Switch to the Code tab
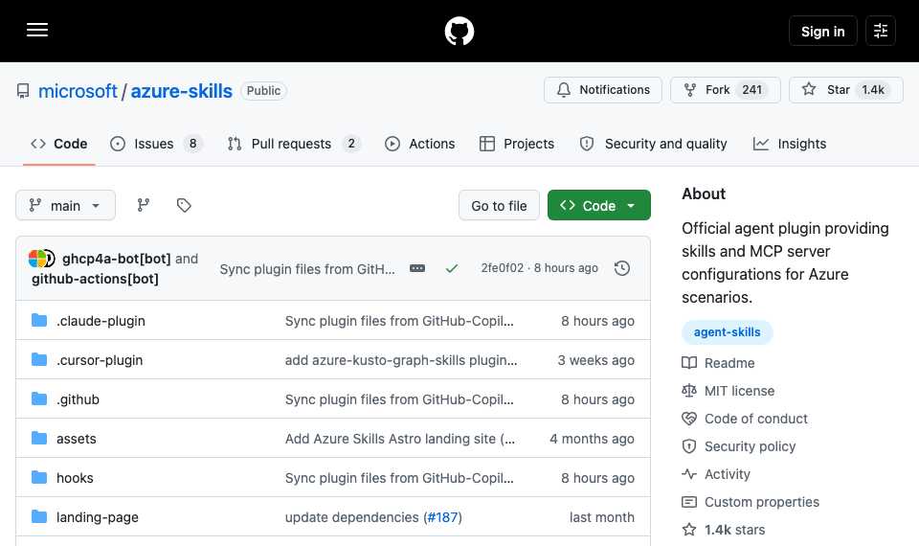Viewport: 919px width, 546px height. coord(59,144)
